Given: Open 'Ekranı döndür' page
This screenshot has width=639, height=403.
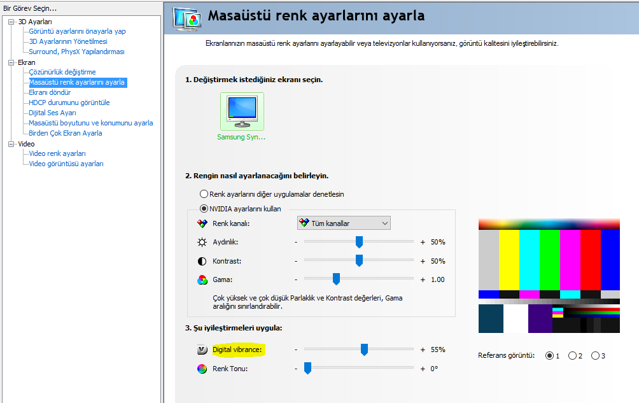Looking at the screenshot, I should [x=50, y=92].
